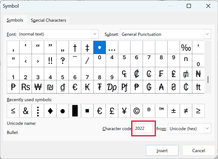Image resolution: width=218 pixels, height=159 pixels.
Task: Pick the recently used ampersand symbol
Action: tap(25, 111)
